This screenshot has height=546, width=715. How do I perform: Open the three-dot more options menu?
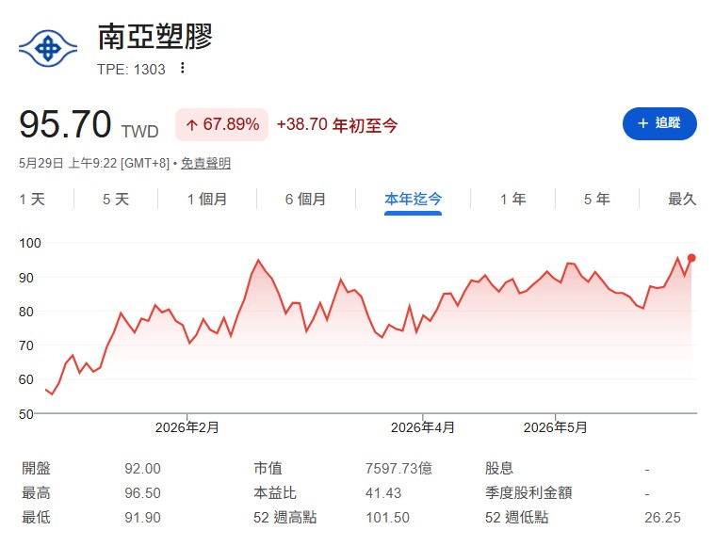pyautogui.click(x=183, y=68)
